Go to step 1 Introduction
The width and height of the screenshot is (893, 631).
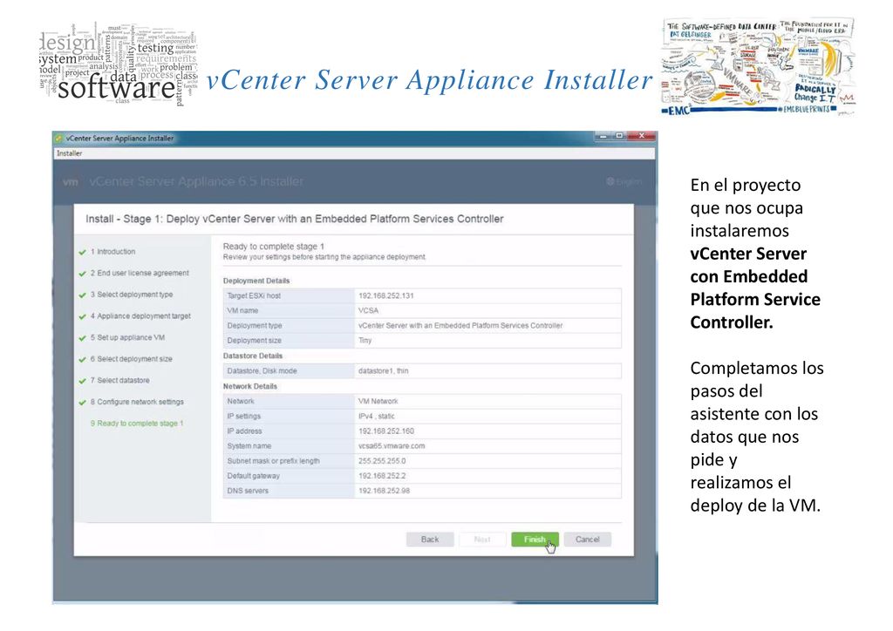tap(112, 252)
